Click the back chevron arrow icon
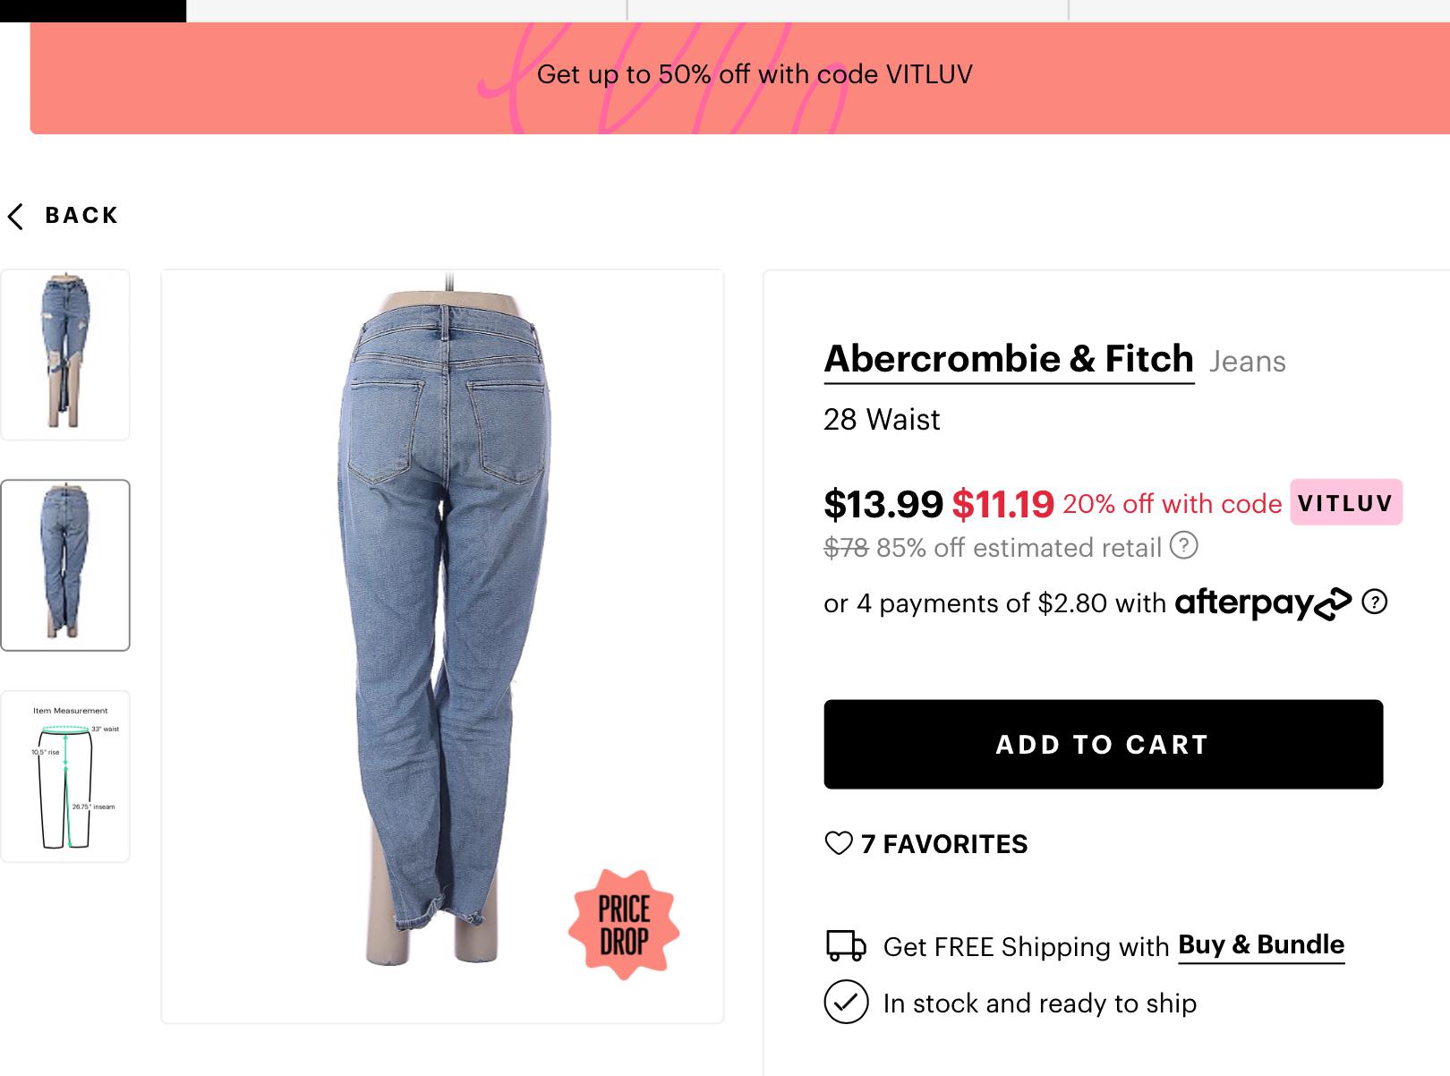The width and height of the screenshot is (1450, 1076). (x=15, y=216)
